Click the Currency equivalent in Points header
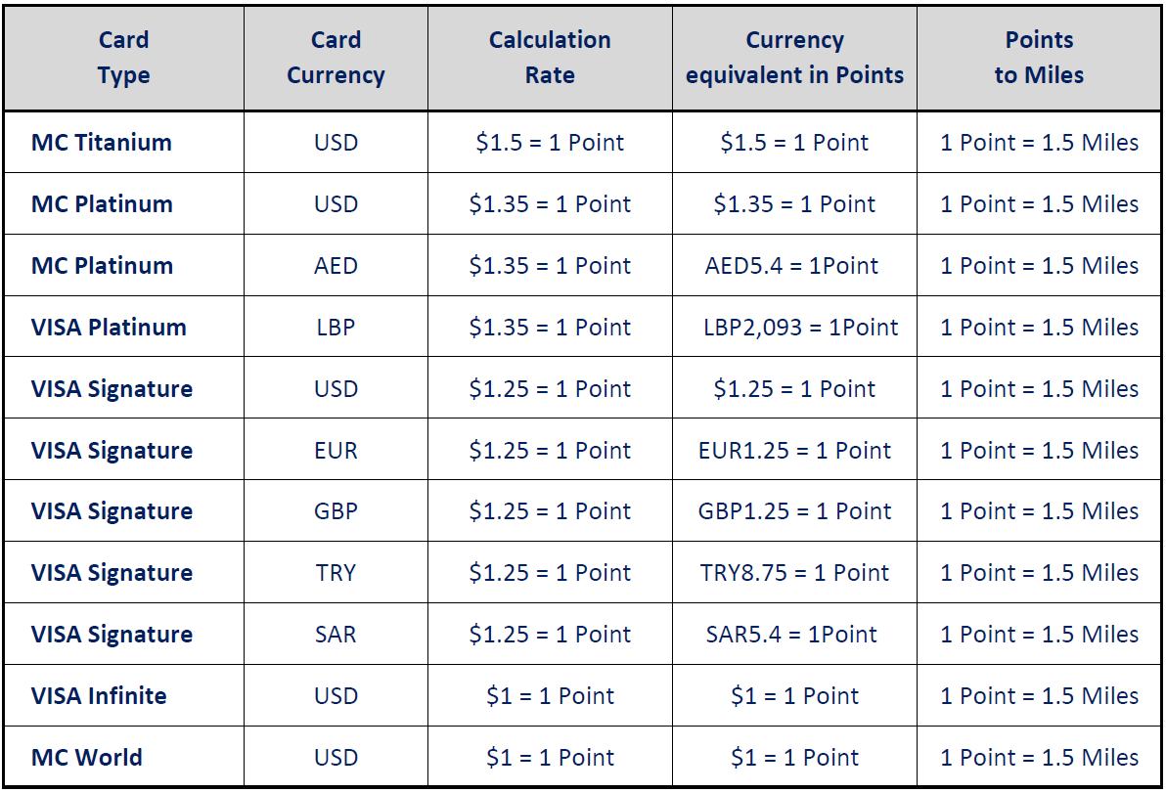The width and height of the screenshot is (1166, 793). click(x=794, y=58)
